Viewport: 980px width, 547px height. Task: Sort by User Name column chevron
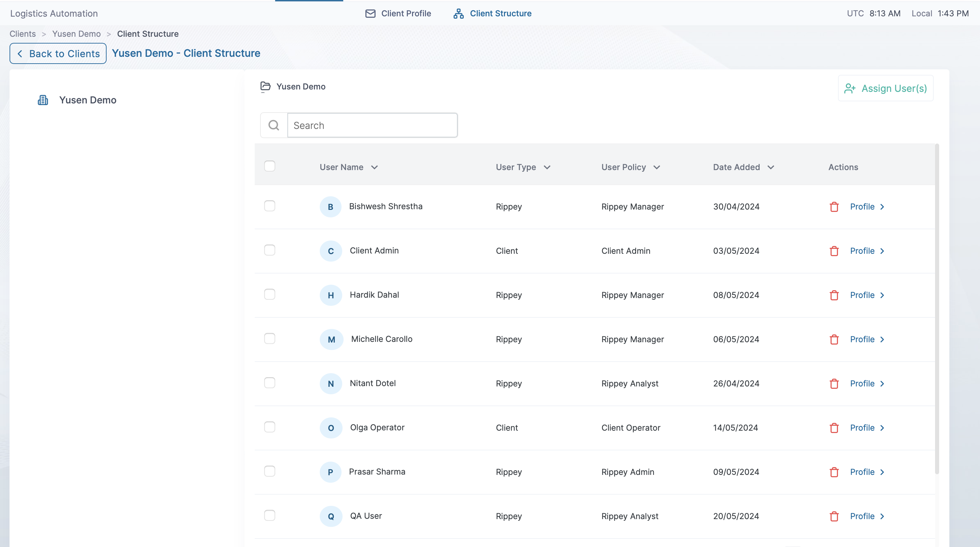(374, 167)
